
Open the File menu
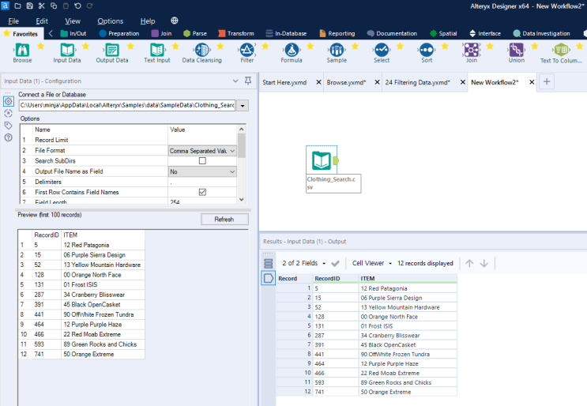[x=13, y=21]
